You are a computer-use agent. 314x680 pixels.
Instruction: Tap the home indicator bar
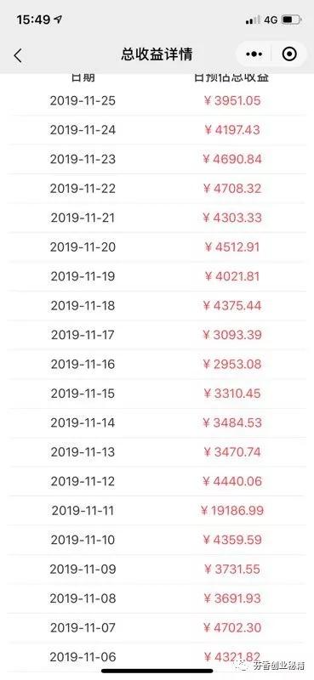[x=157, y=671]
